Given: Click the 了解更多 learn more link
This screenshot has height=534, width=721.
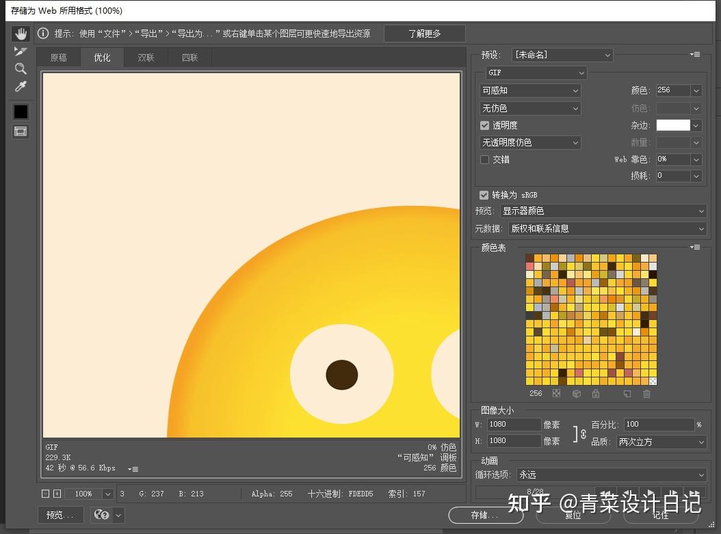Looking at the screenshot, I should pos(425,33).
